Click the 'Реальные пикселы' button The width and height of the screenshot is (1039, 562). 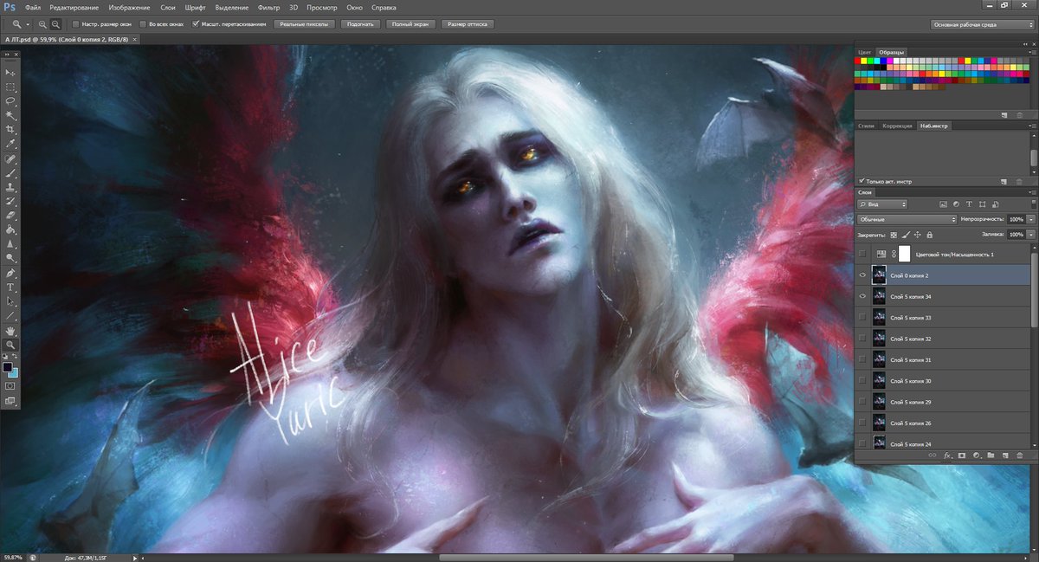click(303, 24)
